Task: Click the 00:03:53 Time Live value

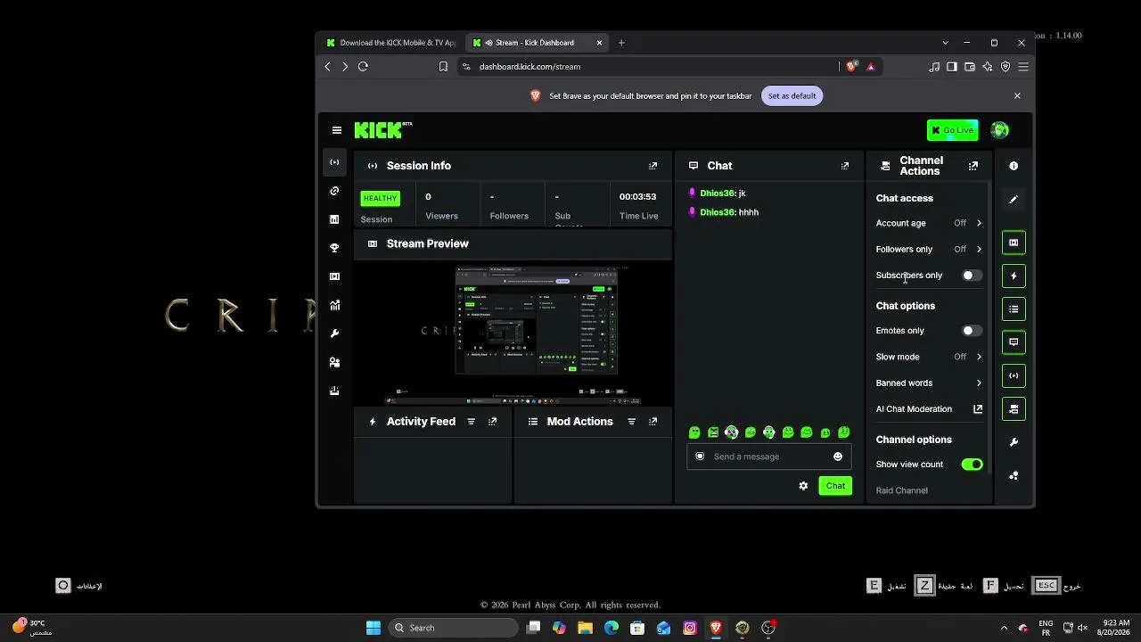Action: pyautogui.click(x=638, y=197)
